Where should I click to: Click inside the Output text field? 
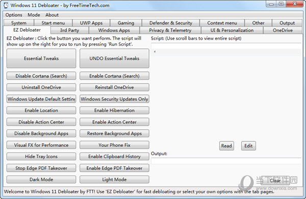pos(226,161)
